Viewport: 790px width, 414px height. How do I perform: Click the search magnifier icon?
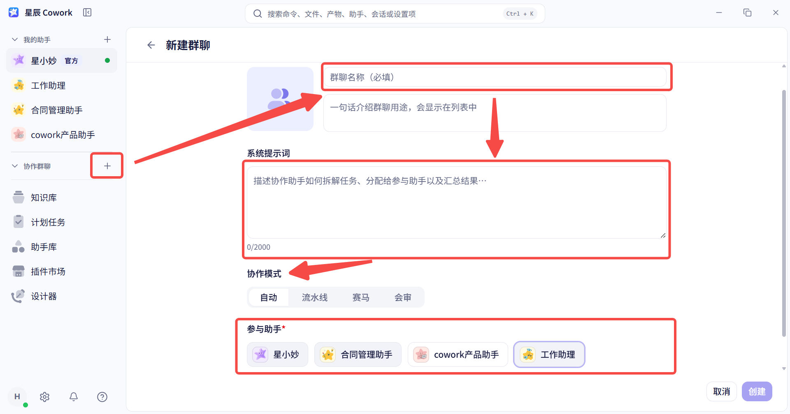pyautogui.click(x=258, y=14)
